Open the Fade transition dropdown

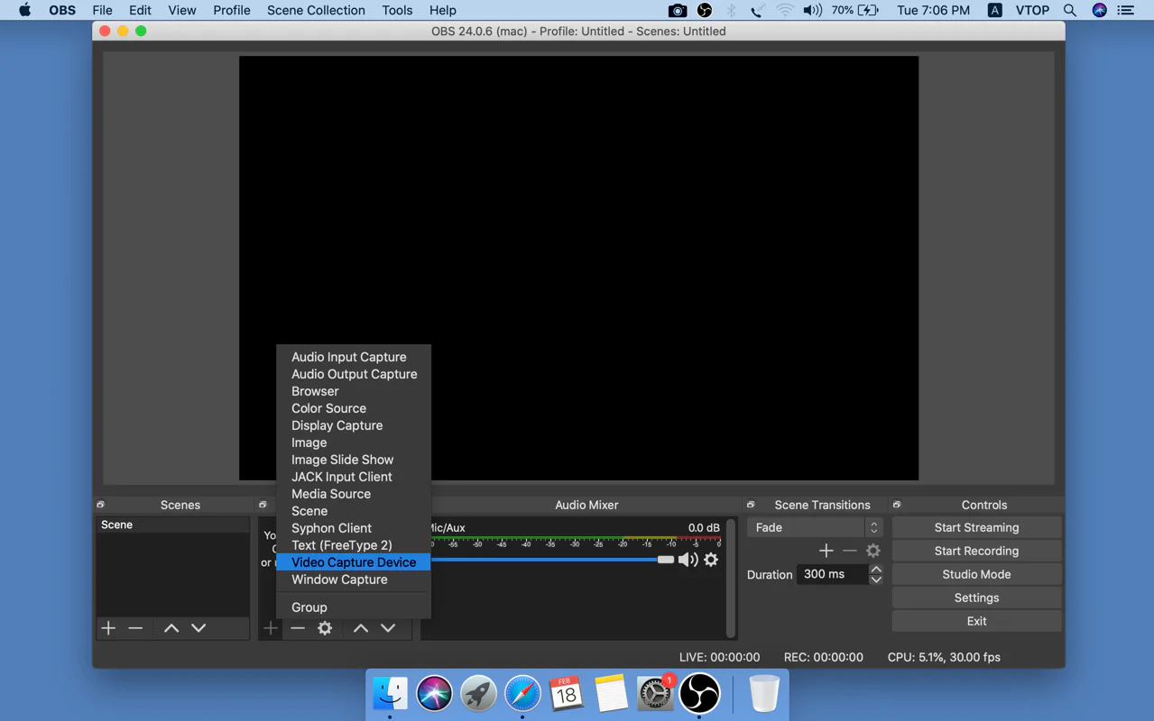815,527
